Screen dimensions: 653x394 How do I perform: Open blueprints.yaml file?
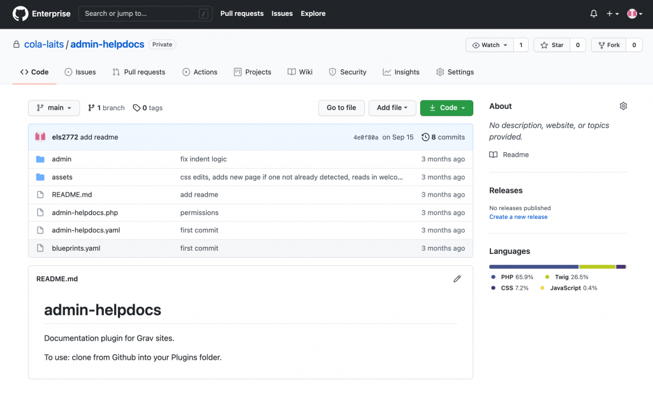pos(77,248)
